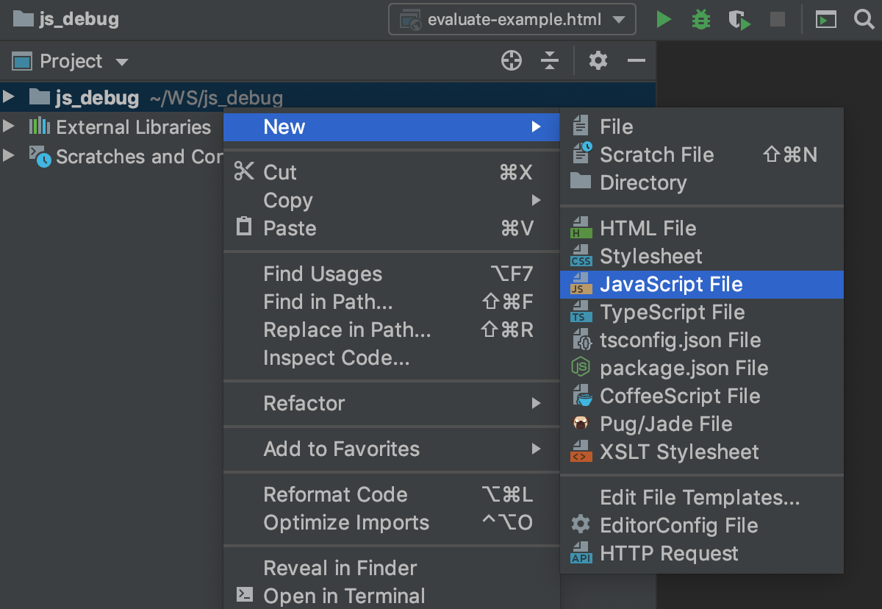Open the Add to Favorites submenu

point(392,449)
